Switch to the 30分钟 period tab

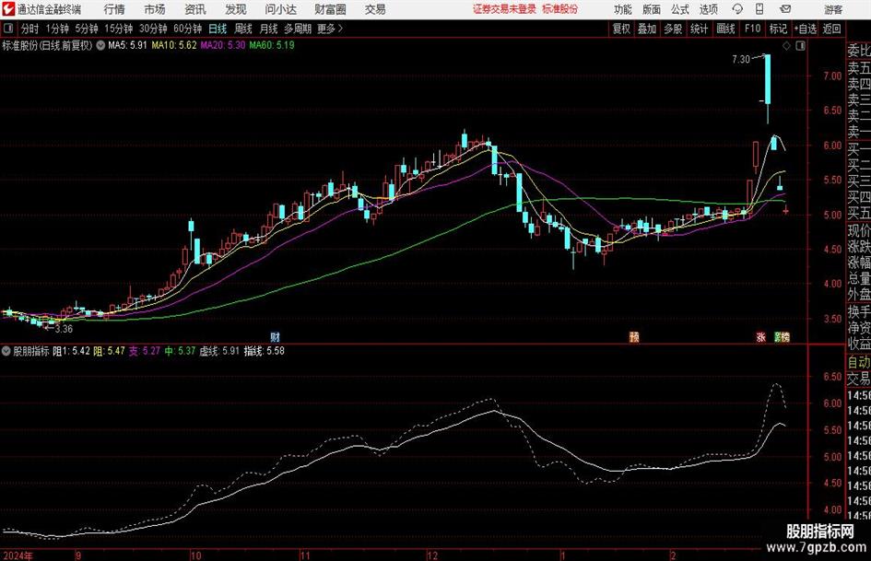153,29
